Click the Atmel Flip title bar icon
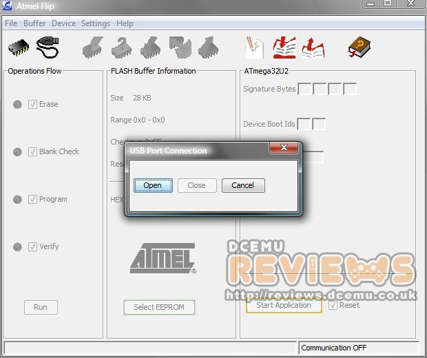The width and height of the screenshot is (427, 358). [7, 6]
